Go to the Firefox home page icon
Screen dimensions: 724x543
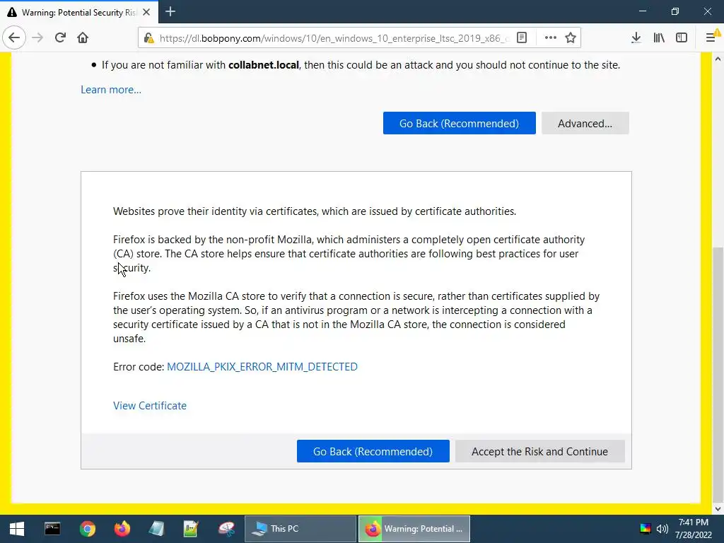(x=83, y=37)
